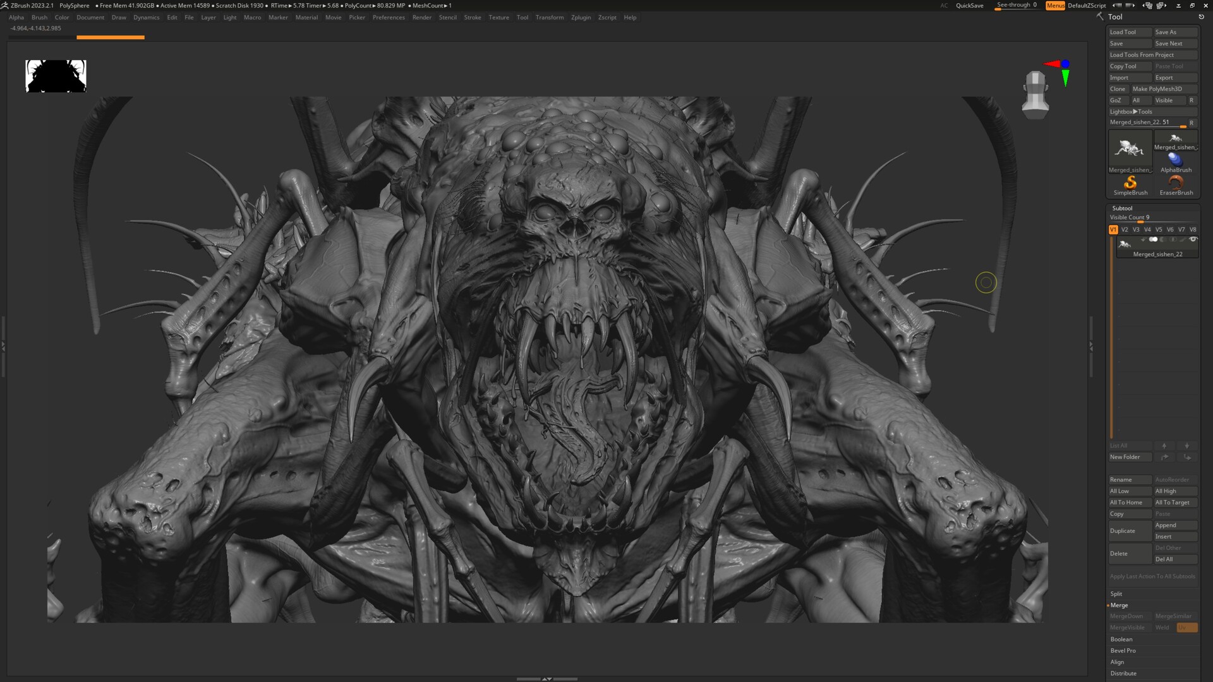This screenshot has height=682, width=1213.
Task: Open the Transform menu
Action: click(549, 17)
